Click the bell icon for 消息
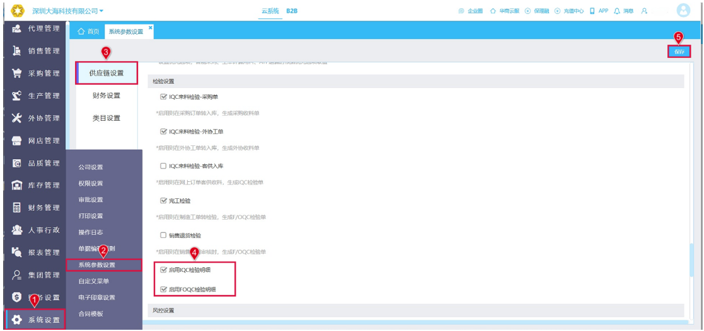 [x=617, y=11]
